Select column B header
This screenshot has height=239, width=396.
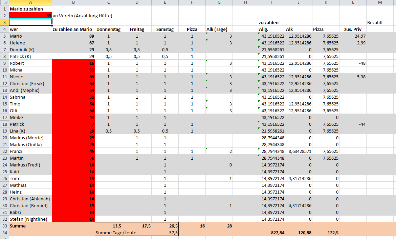click(73, 2)
